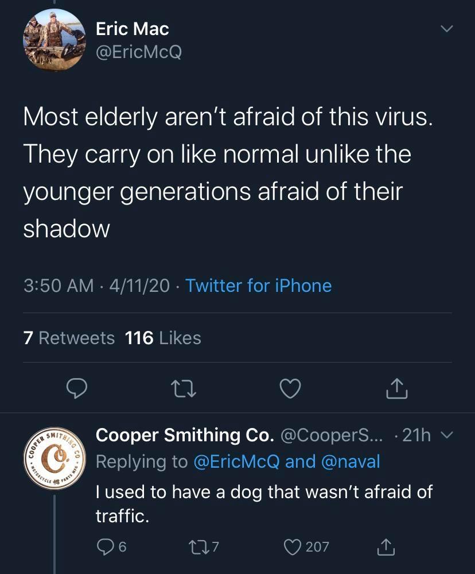Like Eric Mac's tweet
This screenshot has width=475, height=574.
pyautogui.click(x=290, y=388)
